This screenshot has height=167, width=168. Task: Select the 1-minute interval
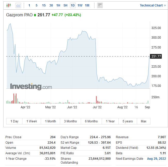coord(29,5)
